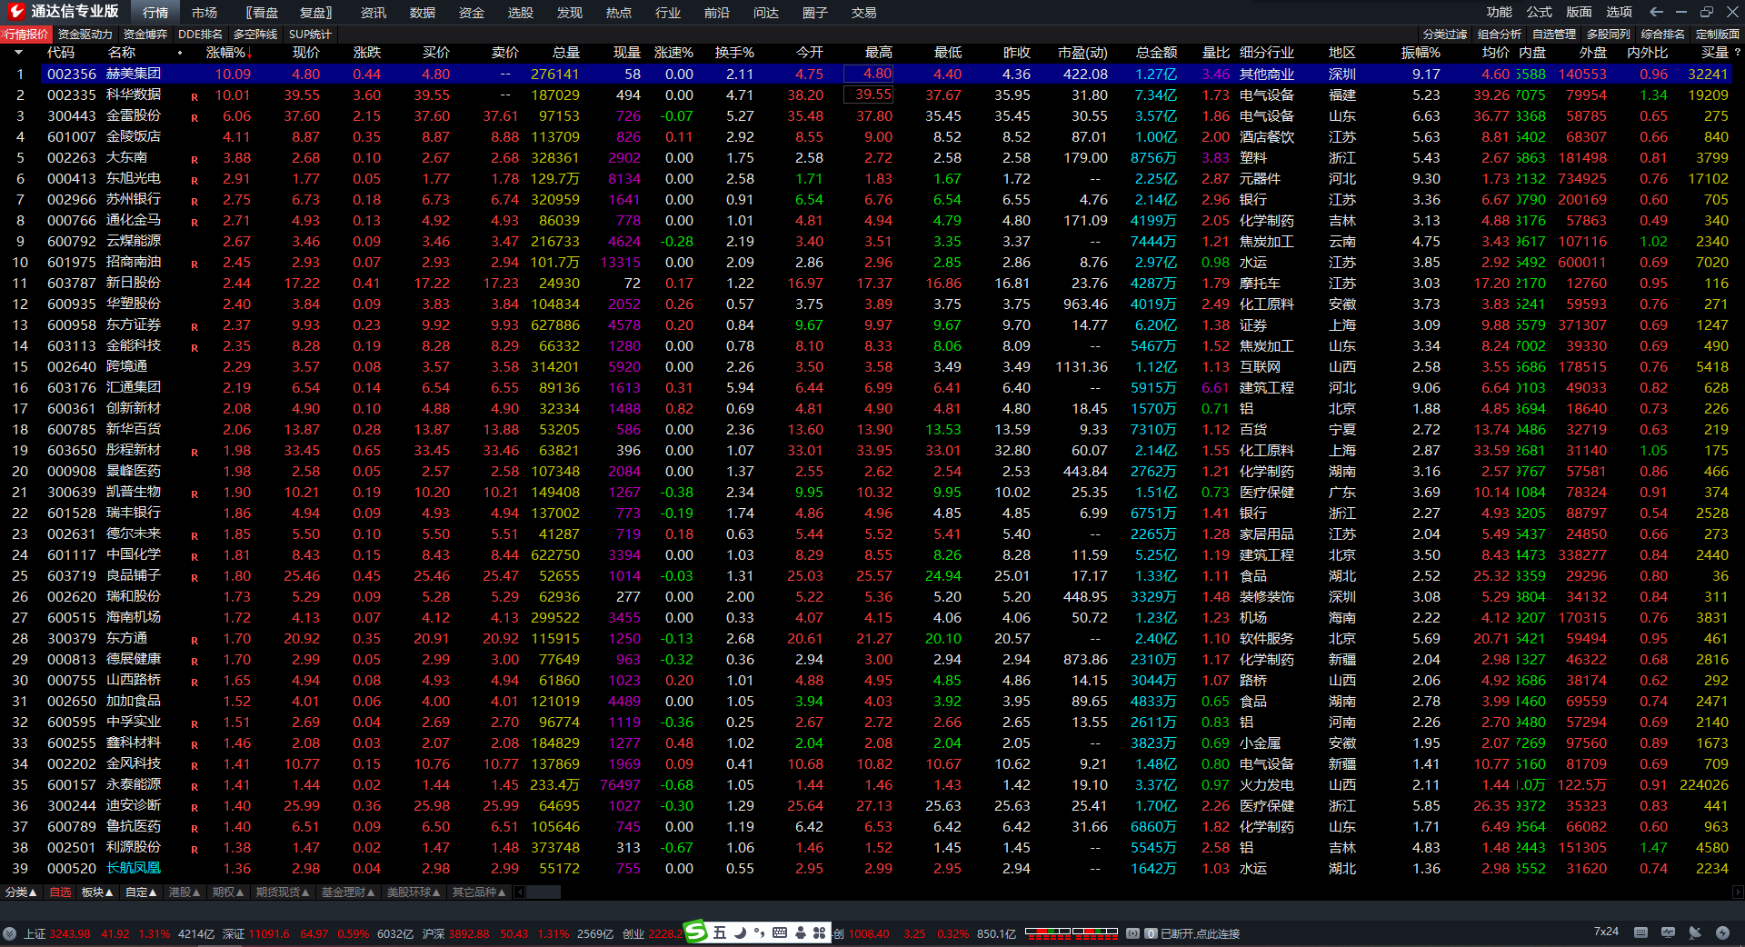The image size is (1745, 947).
Task: Expand the 期权 bottom tab menu
Action: point(228,892)
